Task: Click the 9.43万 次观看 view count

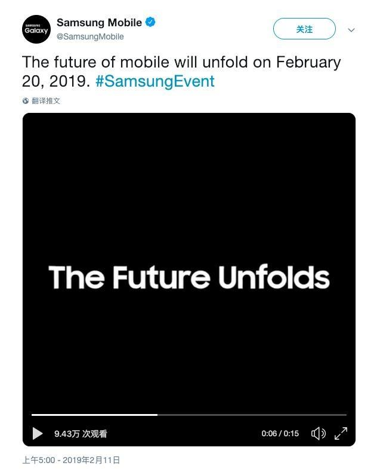Action: (81, 434)
